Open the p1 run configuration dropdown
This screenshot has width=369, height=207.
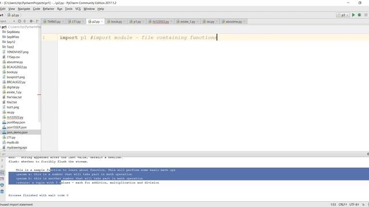pyautogui.click(x=343, y=15)
